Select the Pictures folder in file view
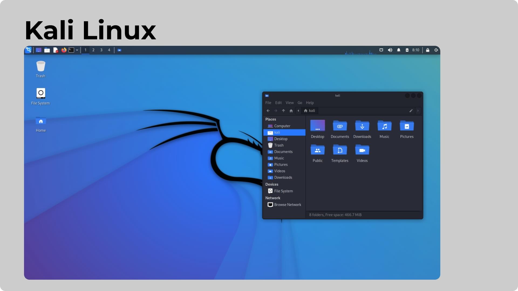 pos(407,129)
